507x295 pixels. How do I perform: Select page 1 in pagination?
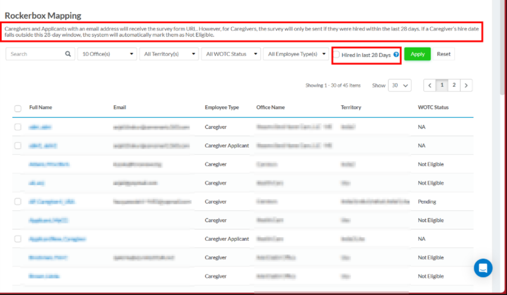442,85
